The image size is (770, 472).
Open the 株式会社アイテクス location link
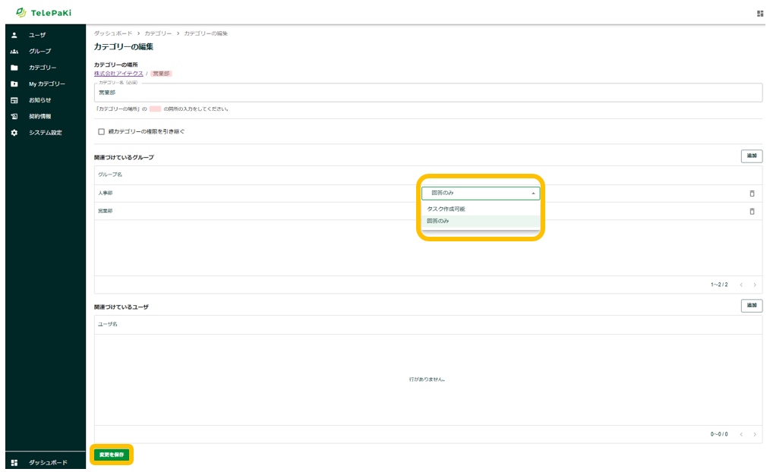118,74
